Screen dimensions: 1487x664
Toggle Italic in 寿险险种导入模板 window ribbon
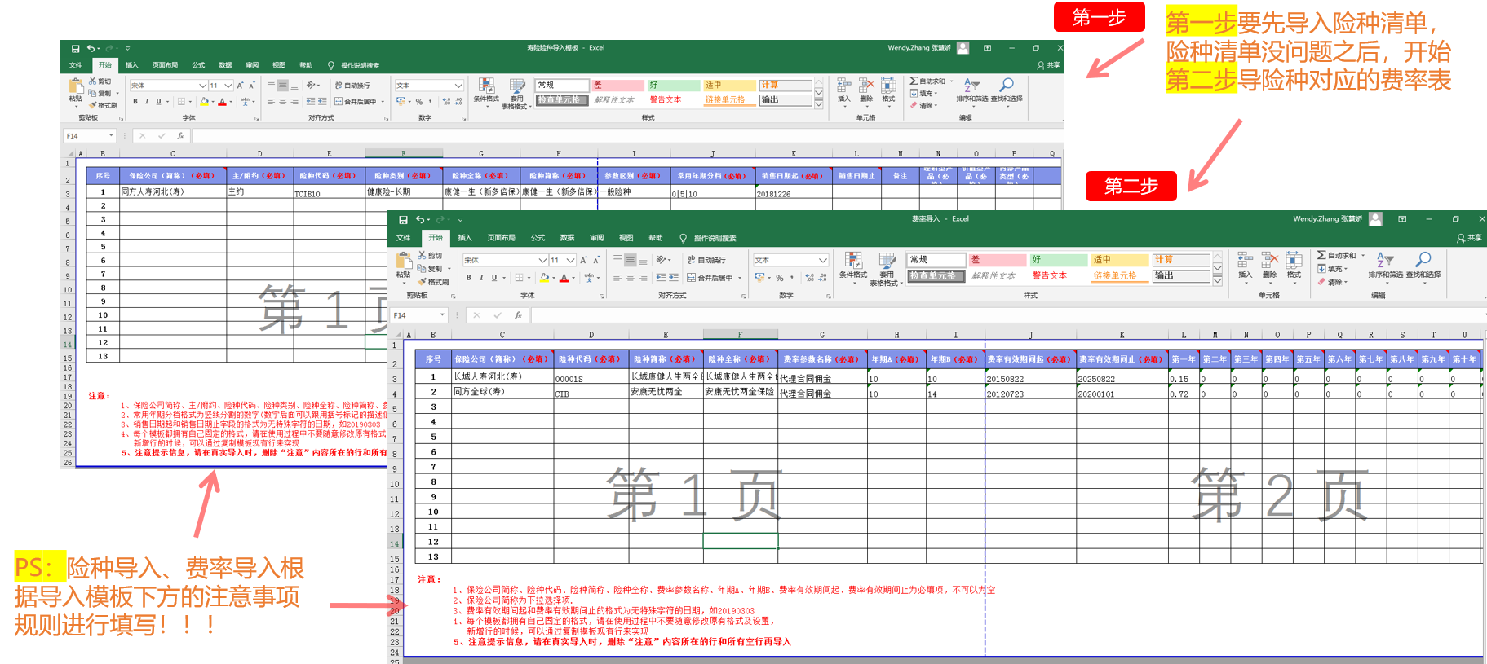[147, 102]
